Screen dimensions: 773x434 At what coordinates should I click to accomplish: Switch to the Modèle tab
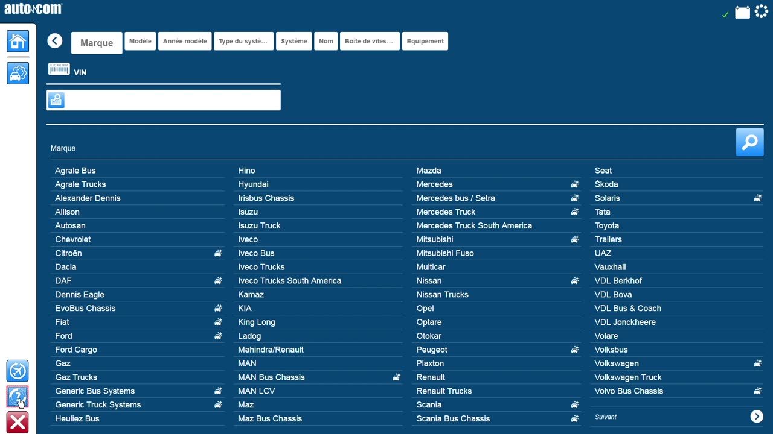pyautogui.click(x=140, y=41)
